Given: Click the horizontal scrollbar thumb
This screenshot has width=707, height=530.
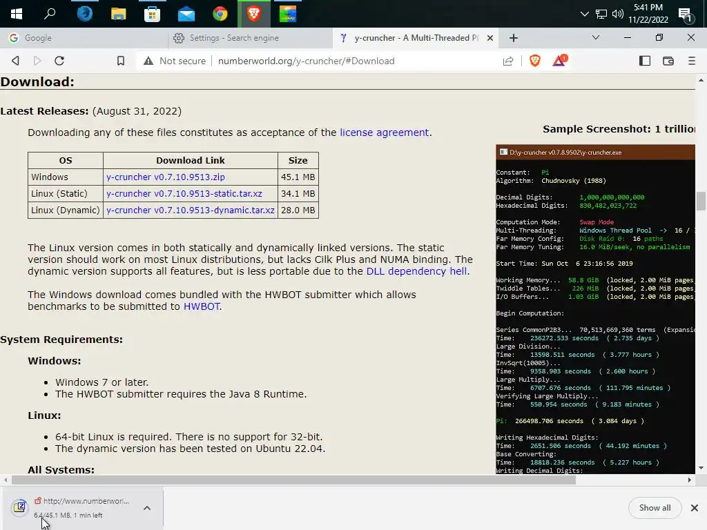Looking at the screenshot, I should point(293,480).
